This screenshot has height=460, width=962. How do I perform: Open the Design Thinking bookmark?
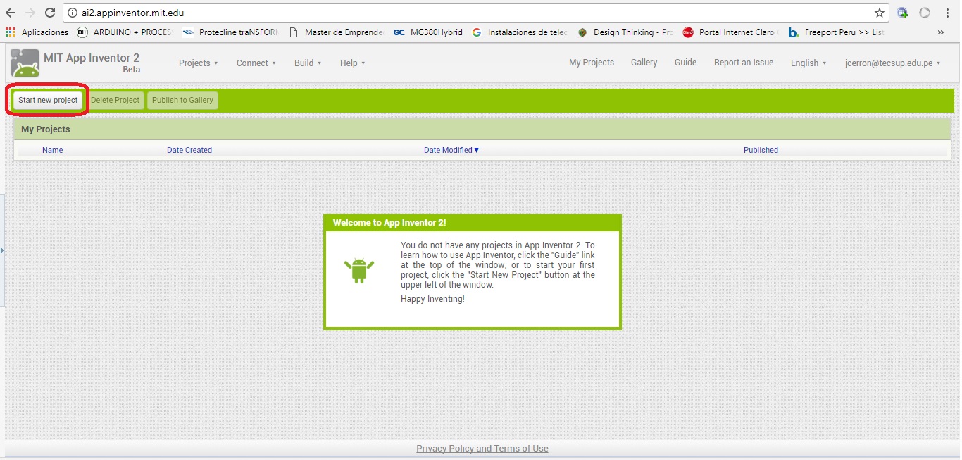tap(625, 32)
